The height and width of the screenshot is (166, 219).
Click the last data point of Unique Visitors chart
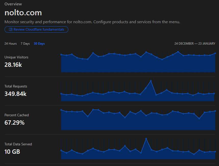coord(215,53)
